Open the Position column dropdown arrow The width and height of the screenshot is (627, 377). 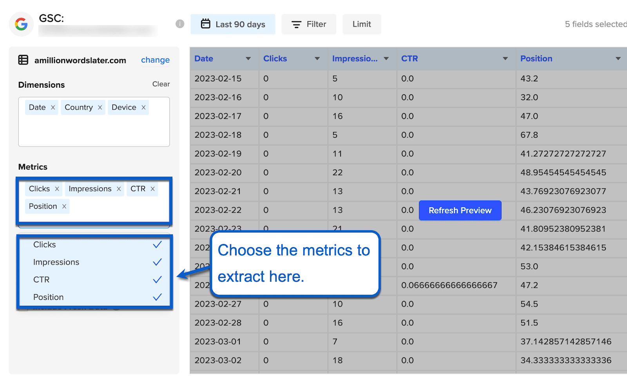(x=618, y=59)
